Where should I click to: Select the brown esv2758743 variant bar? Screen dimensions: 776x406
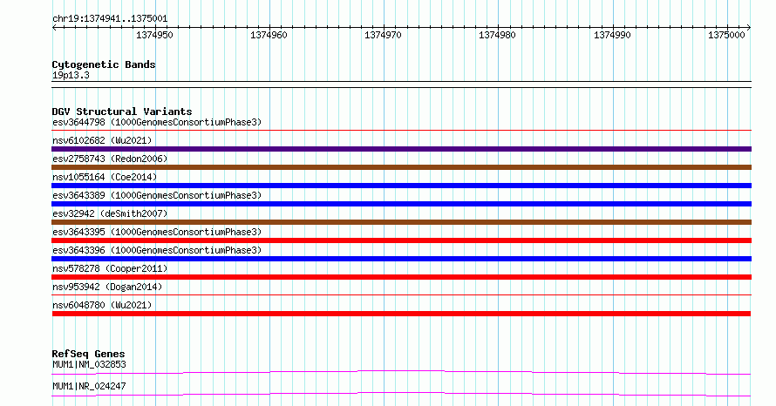tap(401, 167)
